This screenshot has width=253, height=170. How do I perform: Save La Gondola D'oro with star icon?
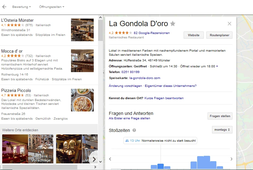click(x=173, y=24)
